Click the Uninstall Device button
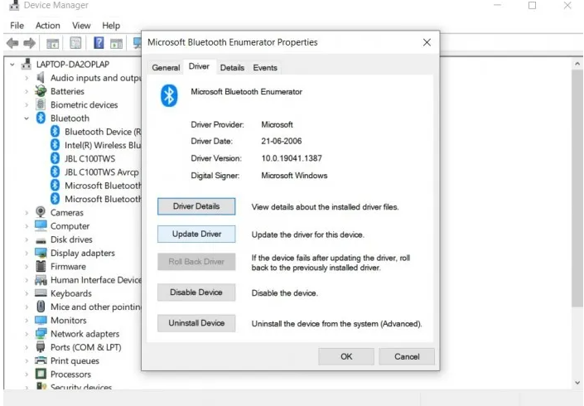The height and width of the screenshot is (406, 584). coord(196,323)
